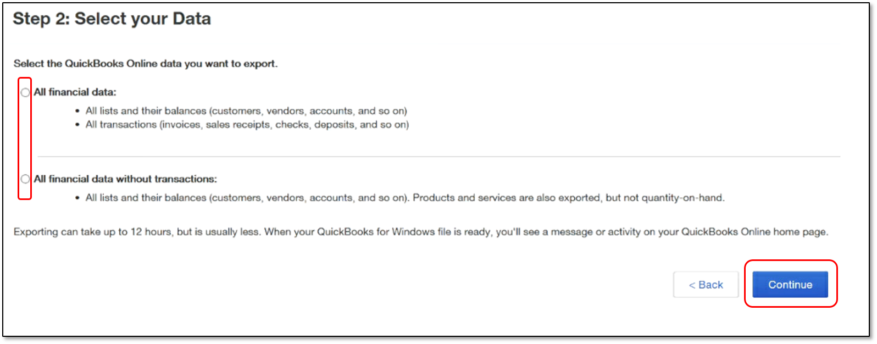
Task: Click 'customers, vendors, accounts' under the without transactions option
Action: tap(282, 198)
